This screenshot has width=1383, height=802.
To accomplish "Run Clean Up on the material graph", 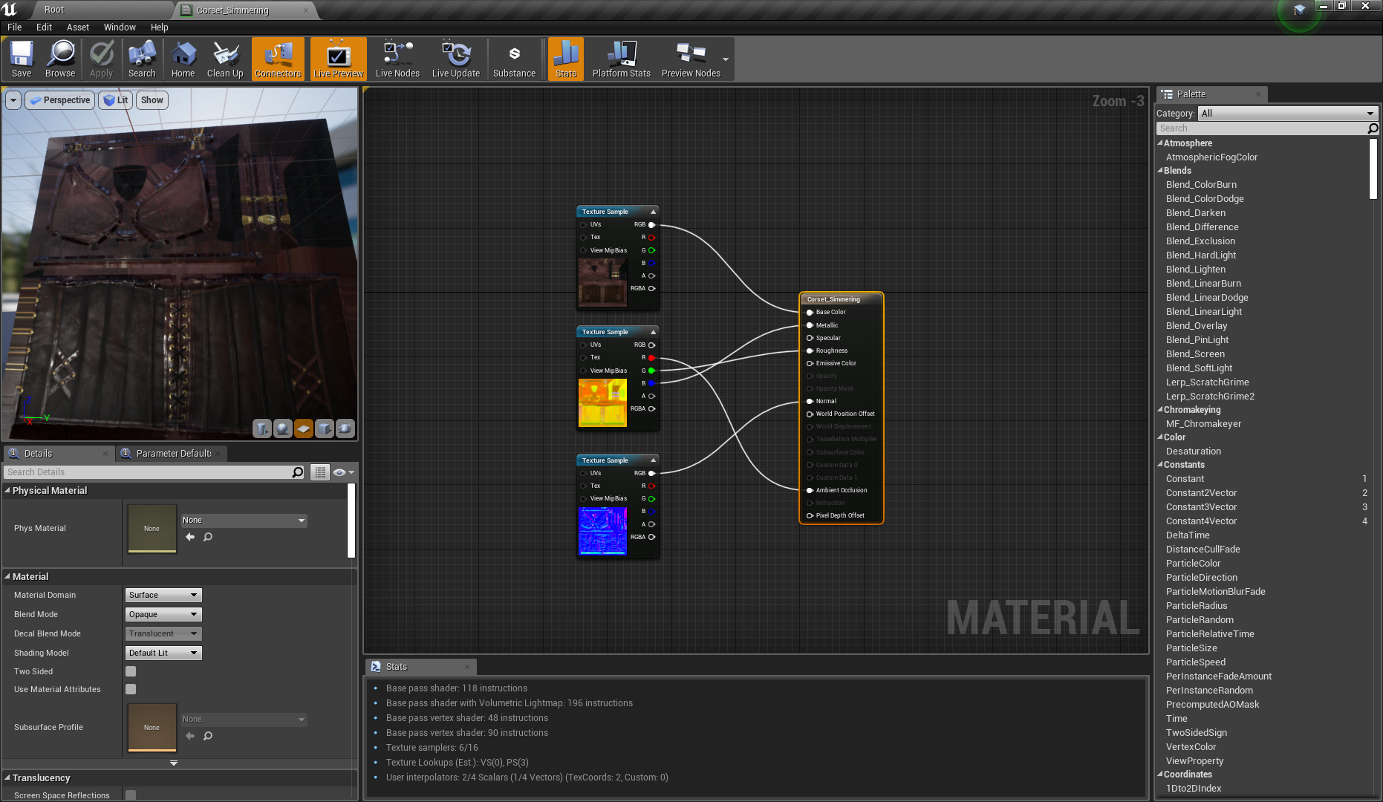I will pyautogui.click(x=225, y=59).
